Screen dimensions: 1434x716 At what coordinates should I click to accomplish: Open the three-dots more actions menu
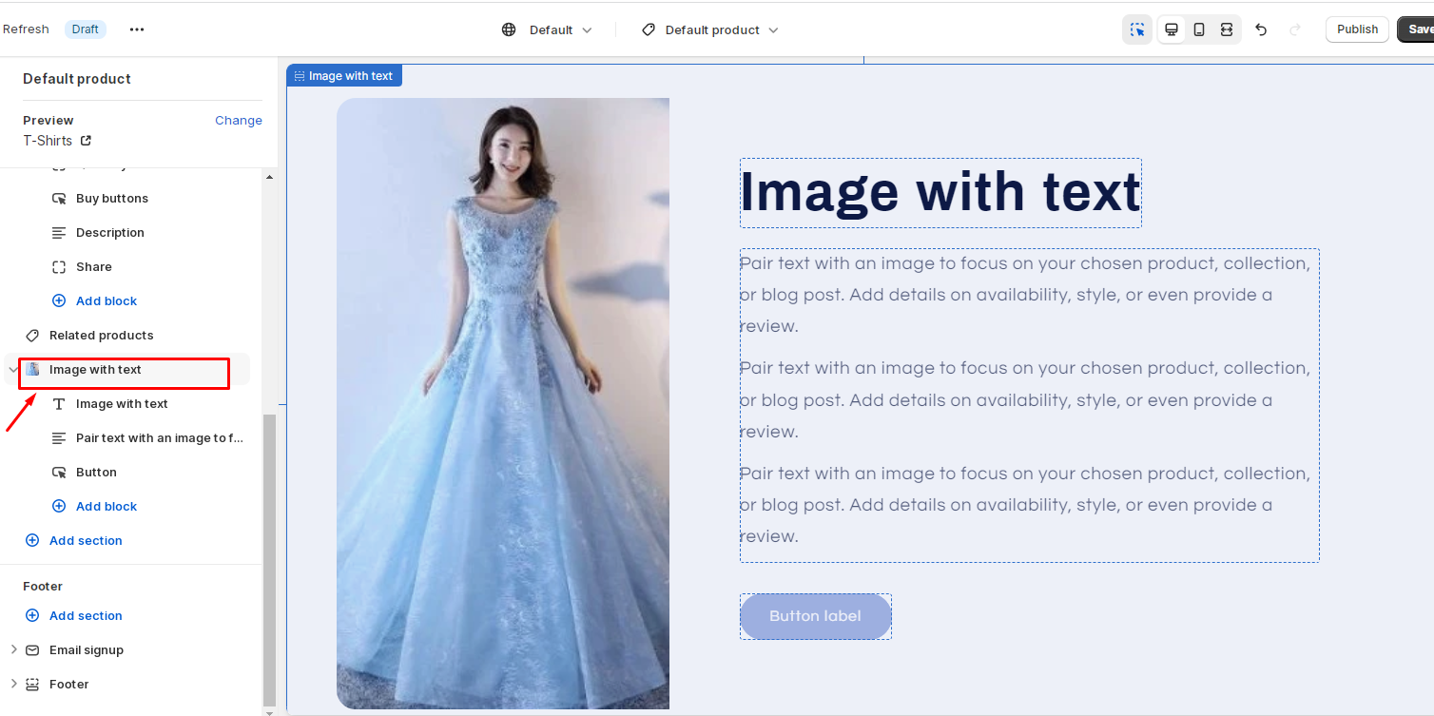pyautogui.click(x=137, y=29)
